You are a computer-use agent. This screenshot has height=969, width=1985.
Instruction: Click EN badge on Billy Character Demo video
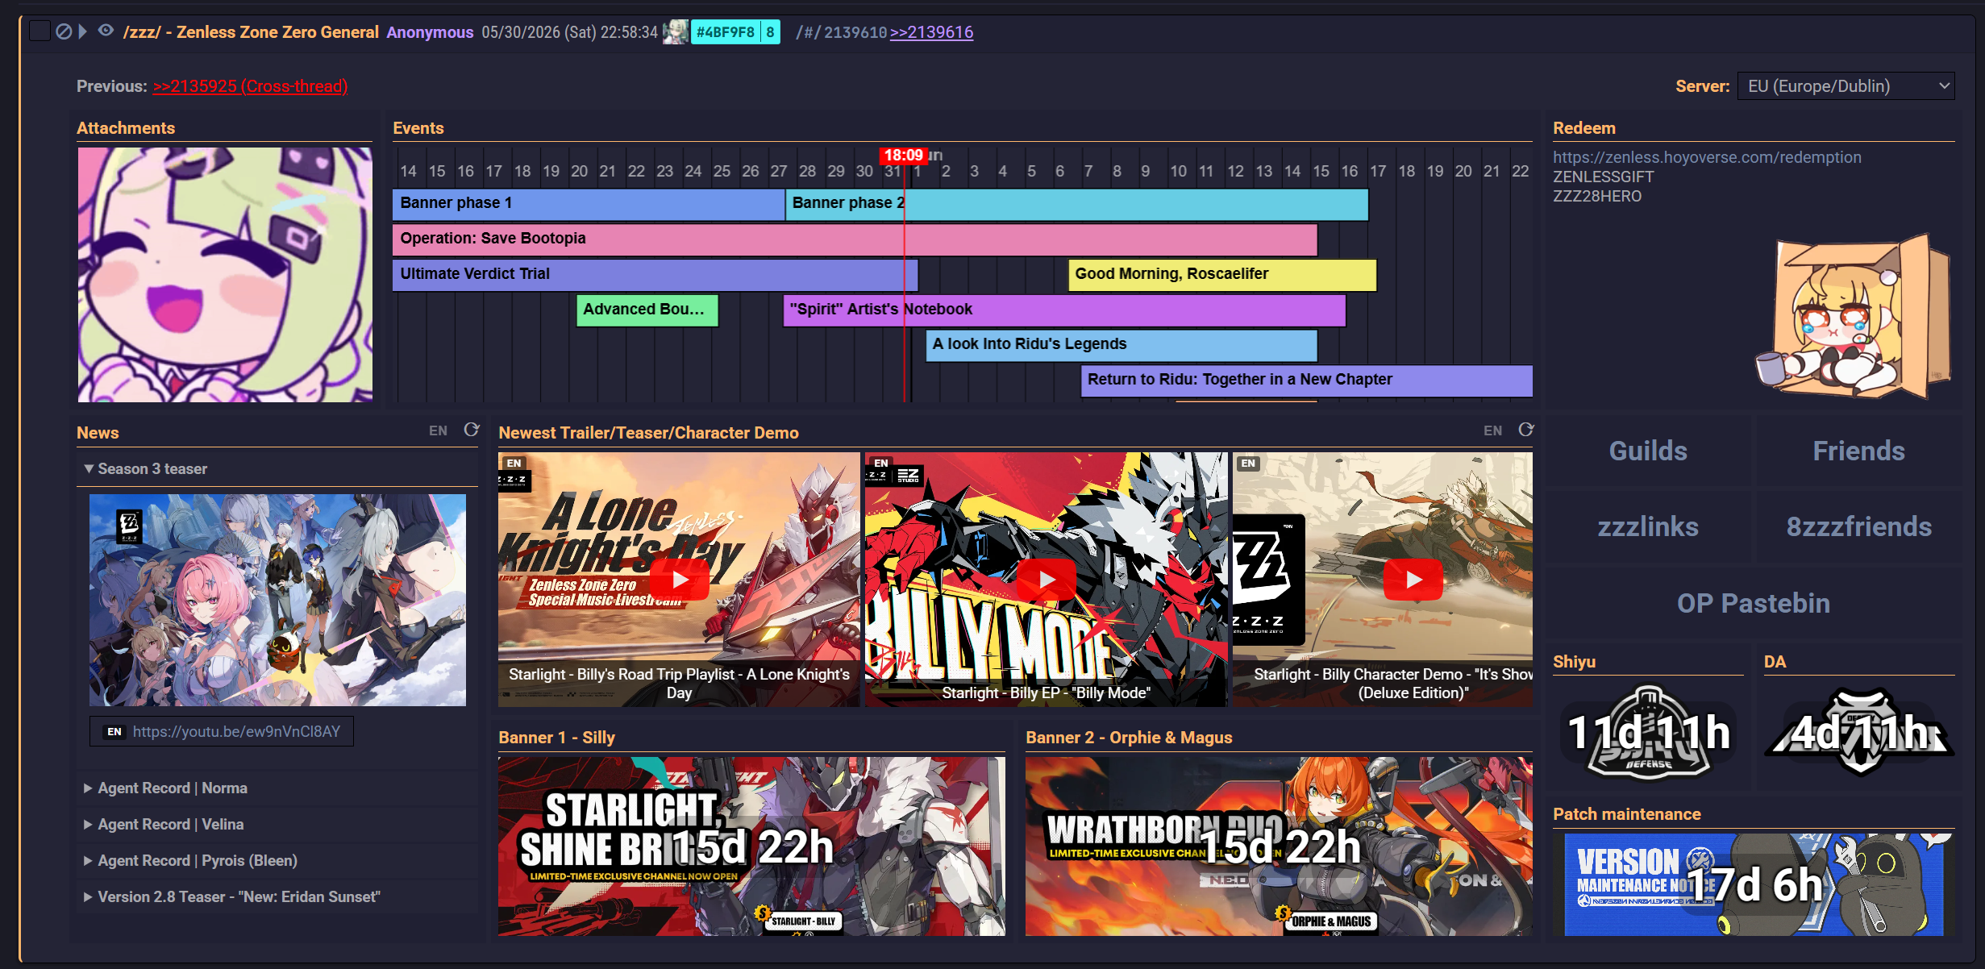click(x=1248, y=463)
